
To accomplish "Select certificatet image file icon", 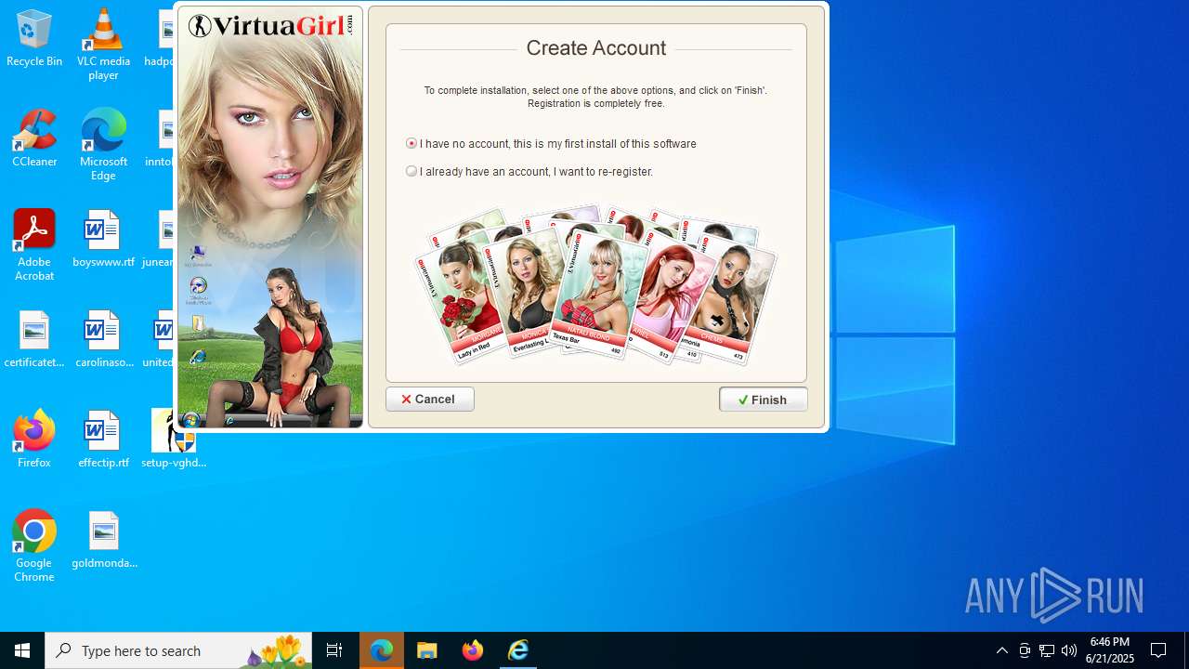I will 34,340.
